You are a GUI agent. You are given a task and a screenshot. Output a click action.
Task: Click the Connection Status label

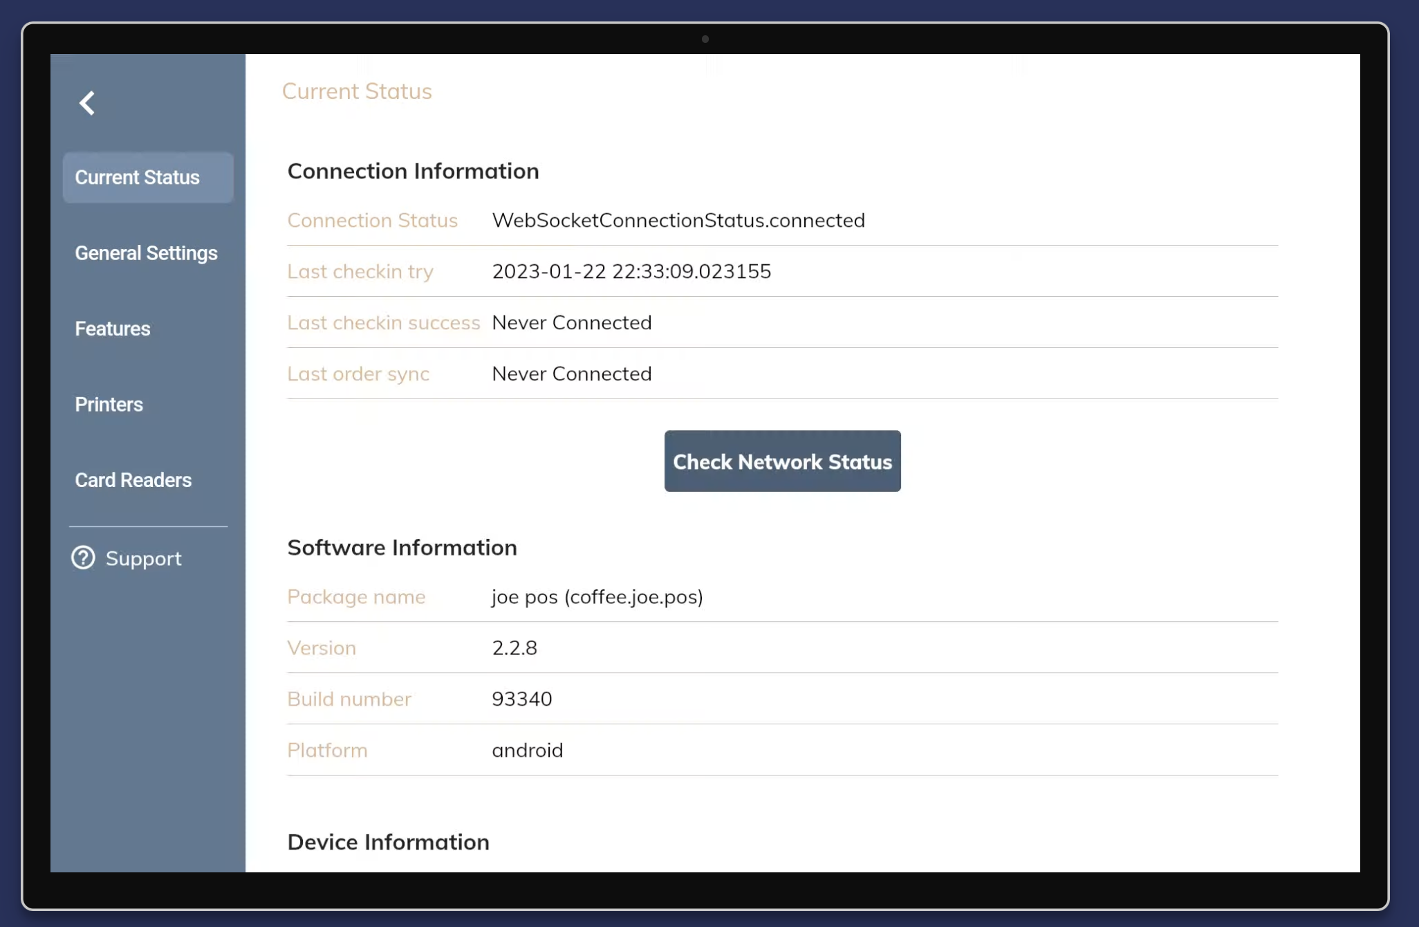[x=372, y=220]
